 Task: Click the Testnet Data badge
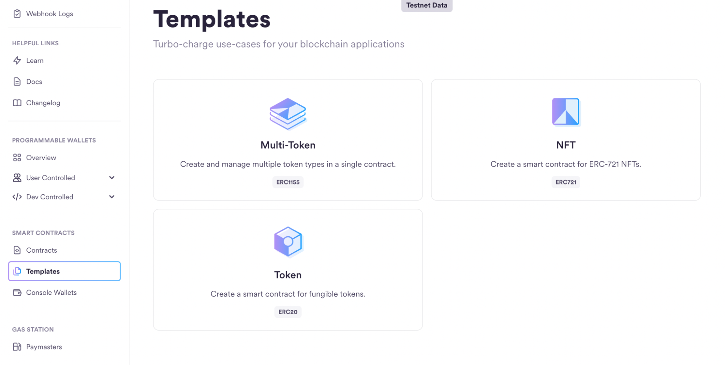(x=427, y=5)
